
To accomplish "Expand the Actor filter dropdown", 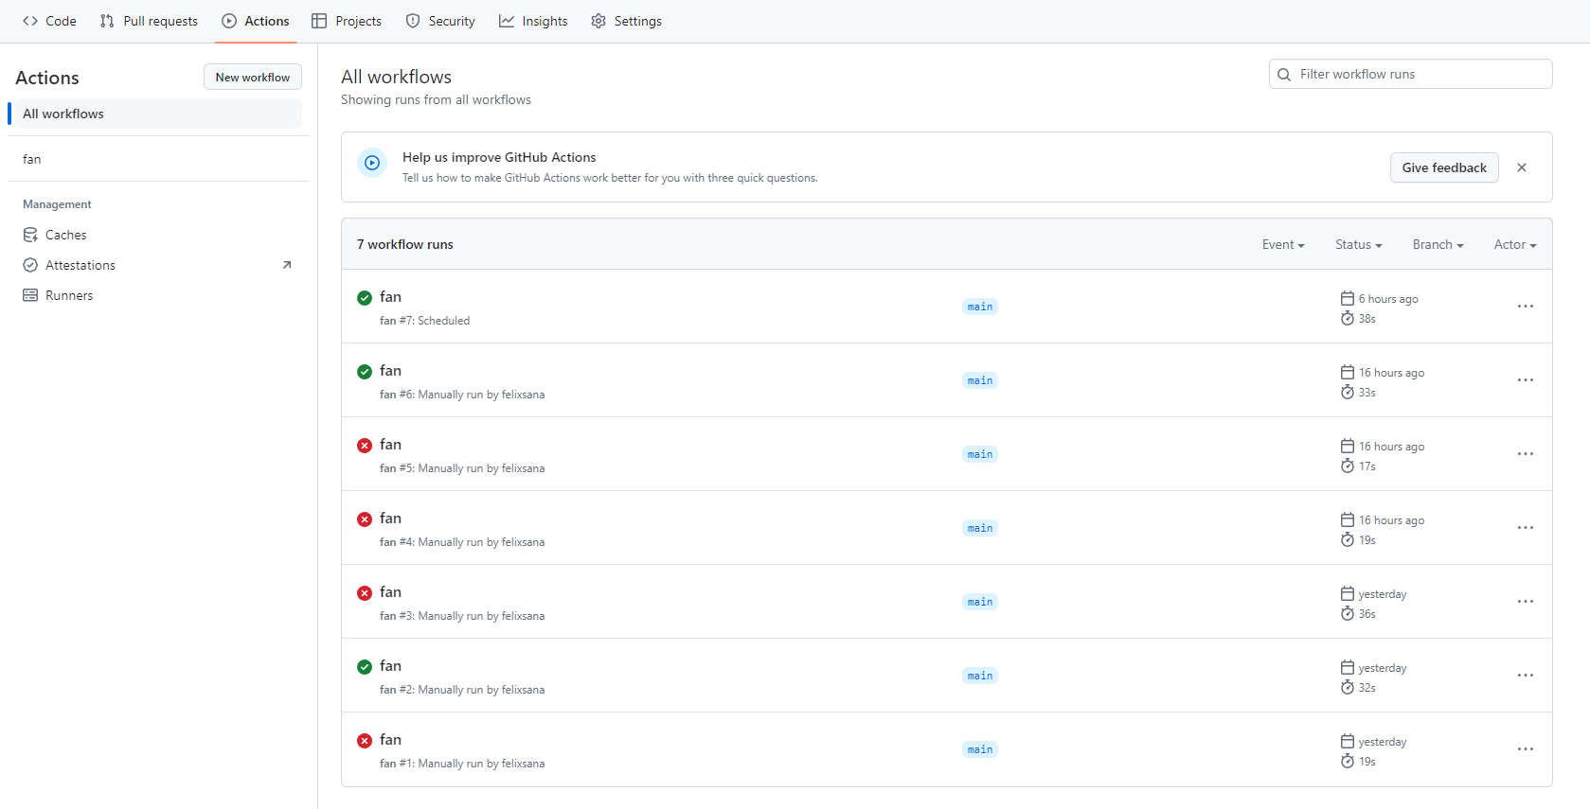I will click(x=1515, y=244).
